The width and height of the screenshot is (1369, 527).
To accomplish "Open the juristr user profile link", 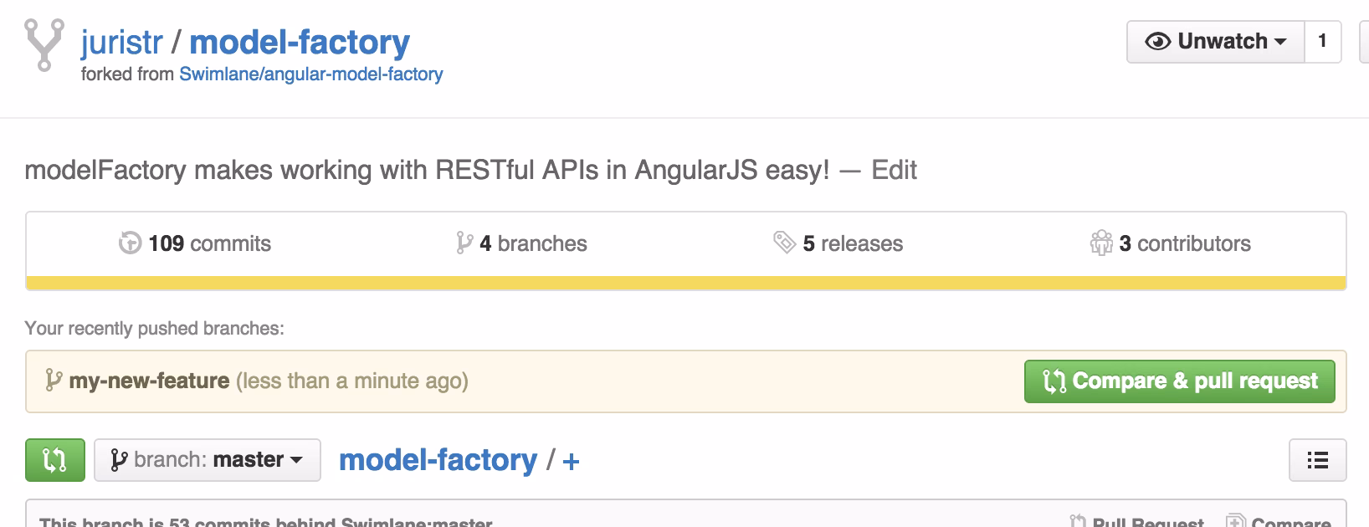I will point(121,42).
